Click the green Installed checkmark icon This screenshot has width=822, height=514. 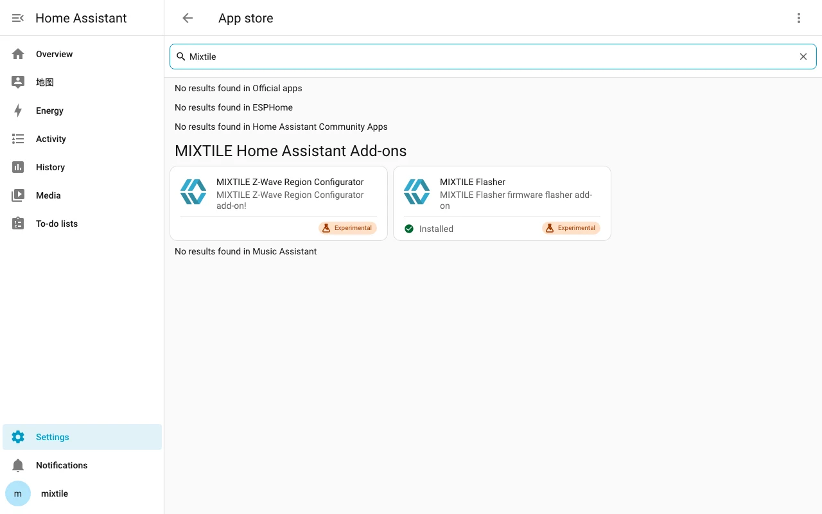point(409,229)
